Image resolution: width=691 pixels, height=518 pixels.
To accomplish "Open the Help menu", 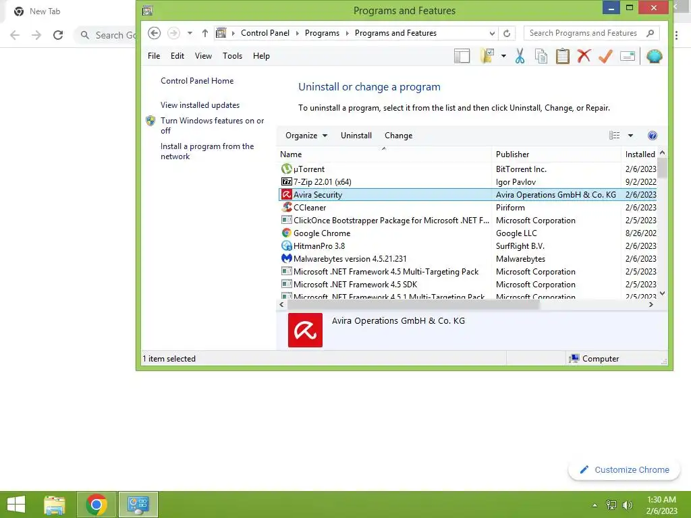I will click(261, 56).
